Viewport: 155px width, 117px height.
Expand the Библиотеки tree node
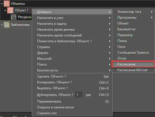[x=2, y=25]
